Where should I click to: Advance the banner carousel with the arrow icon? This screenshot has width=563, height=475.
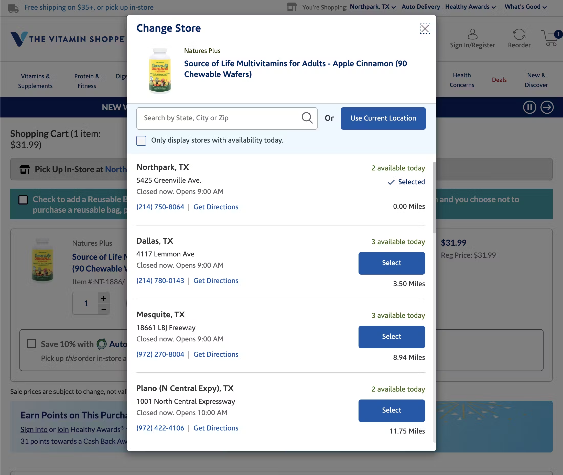(x=547, y=107)
